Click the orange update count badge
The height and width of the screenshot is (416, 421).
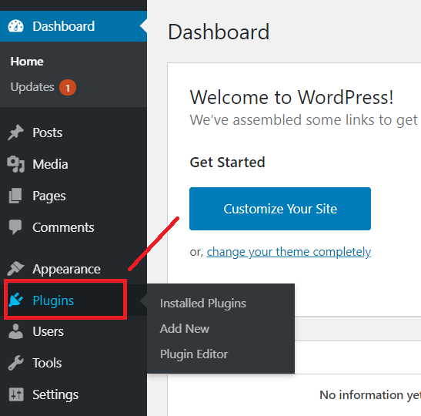[x=68, y=88]
